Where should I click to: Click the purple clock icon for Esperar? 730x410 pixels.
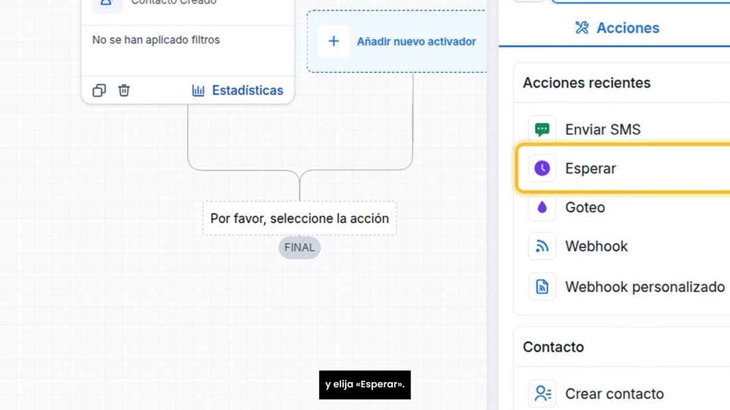tap(542, 168)
